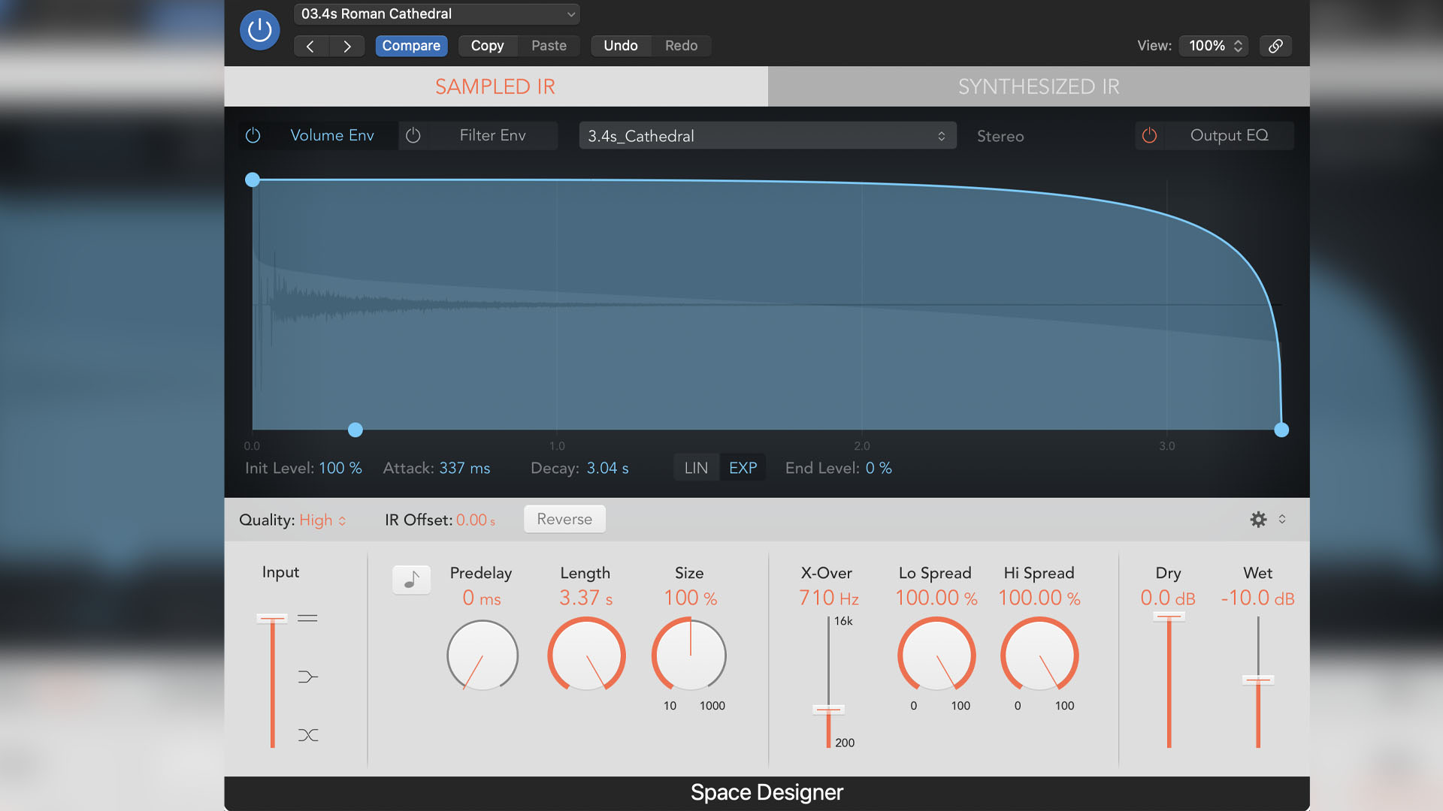The height and width of the screenshot is (811, 1443).
Task: Click the beat-sync note icon beside Predelay
Action: pyautogui.click(x=411, y=580)
